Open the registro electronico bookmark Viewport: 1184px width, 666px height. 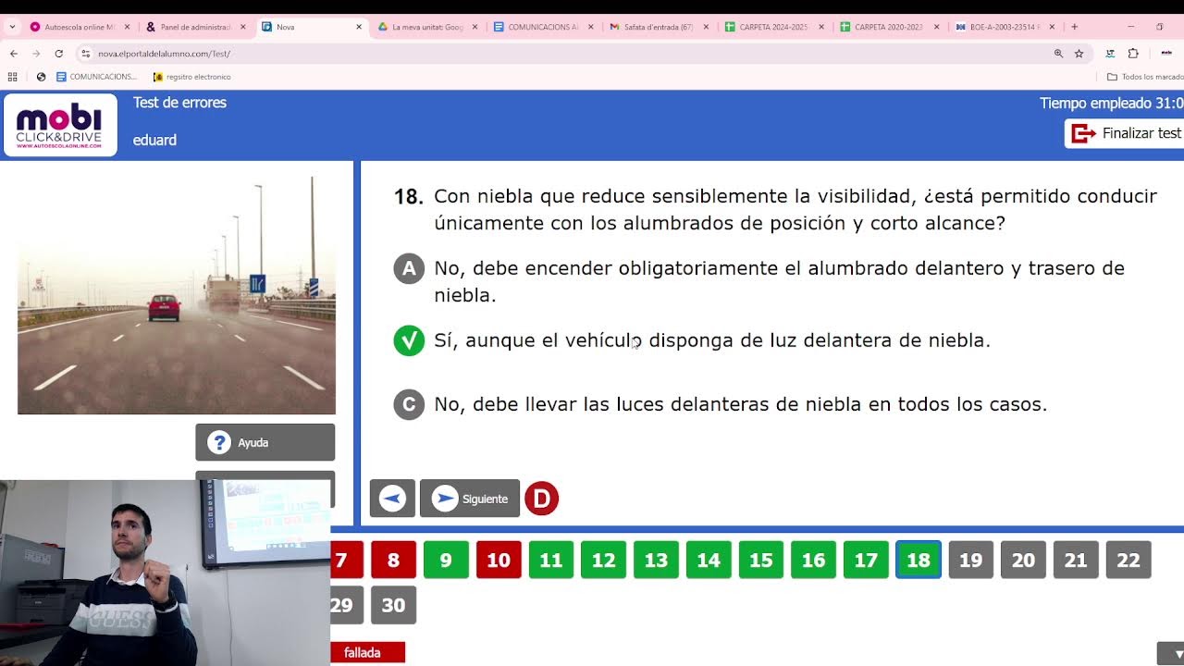(191, 77)
